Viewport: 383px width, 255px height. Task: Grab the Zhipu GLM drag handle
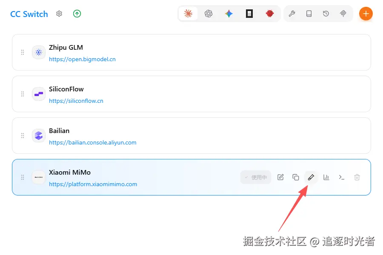(23, 52)
